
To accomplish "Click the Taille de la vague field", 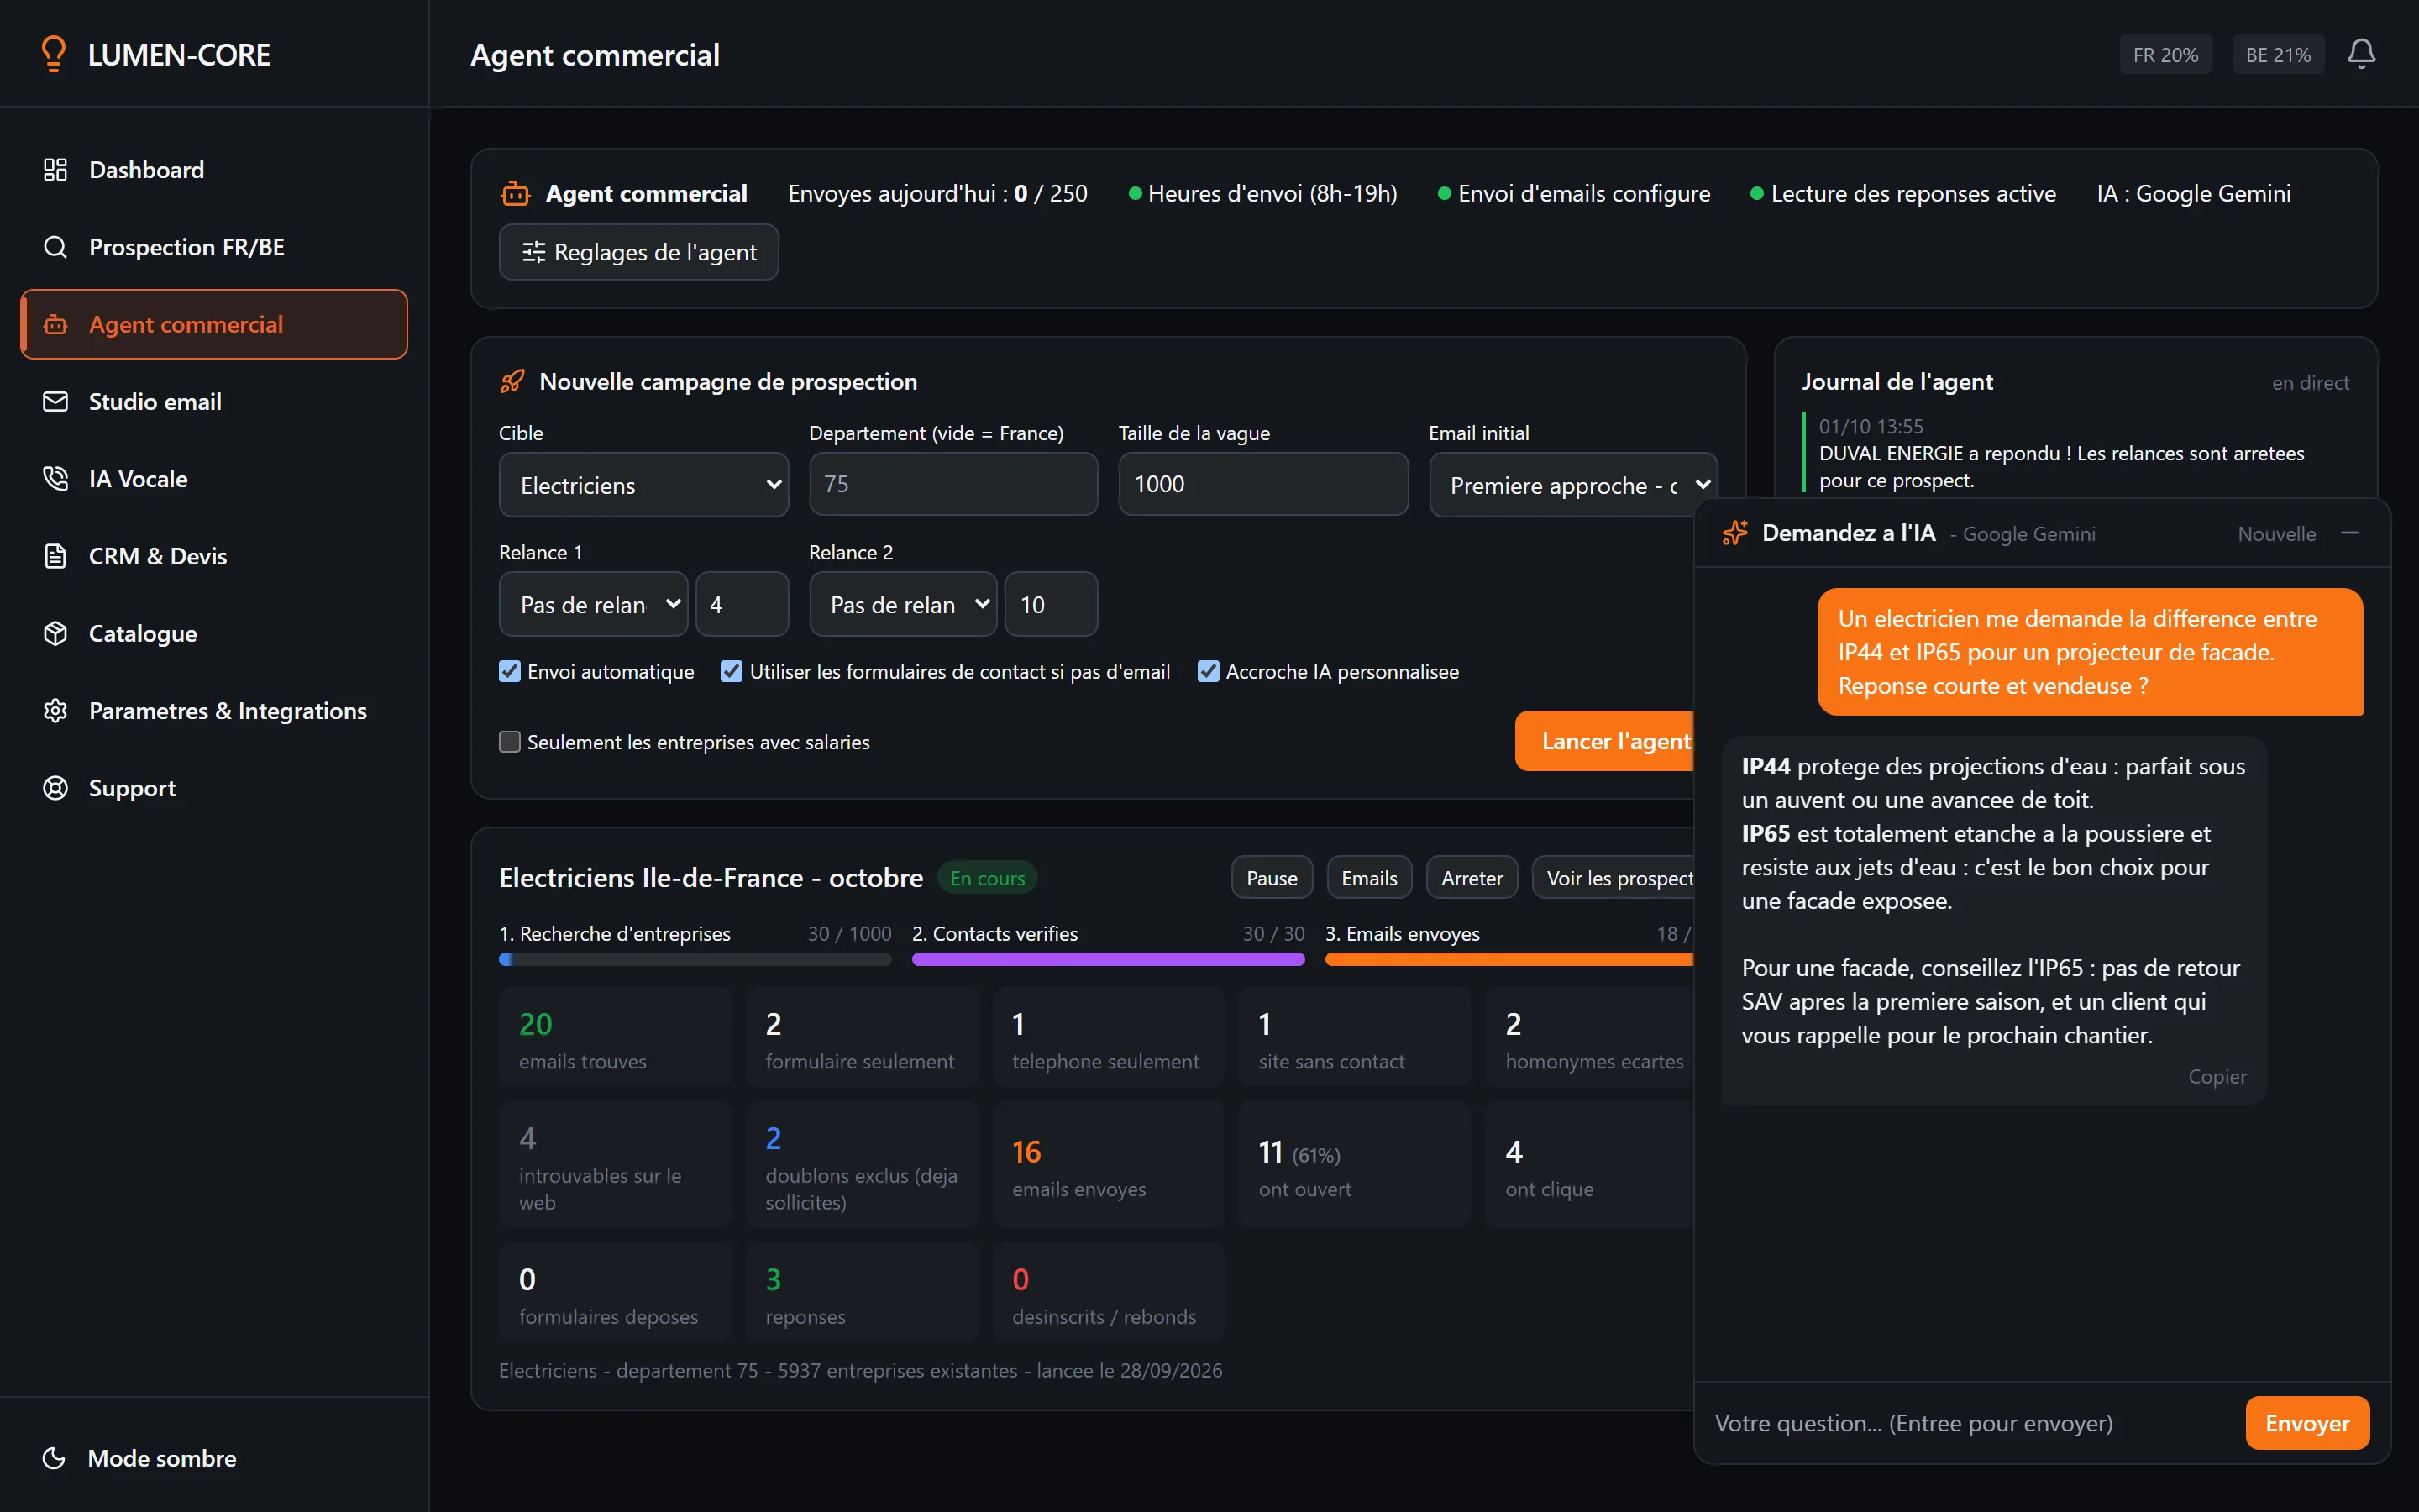I will (1263, 484).
